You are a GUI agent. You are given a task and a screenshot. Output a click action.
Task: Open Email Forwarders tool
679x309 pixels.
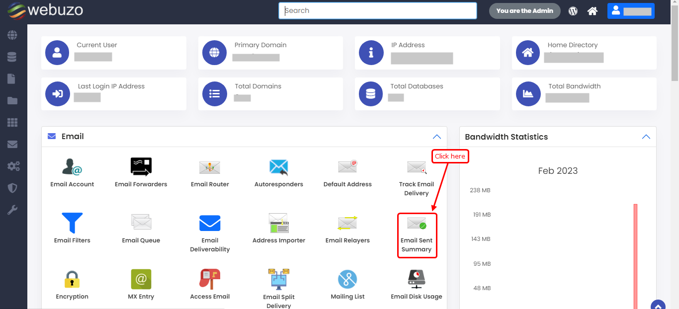(141, 167)
